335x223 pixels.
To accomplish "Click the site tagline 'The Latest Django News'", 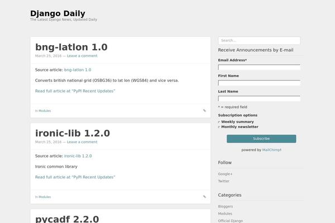I will click(x=64, y=20).
